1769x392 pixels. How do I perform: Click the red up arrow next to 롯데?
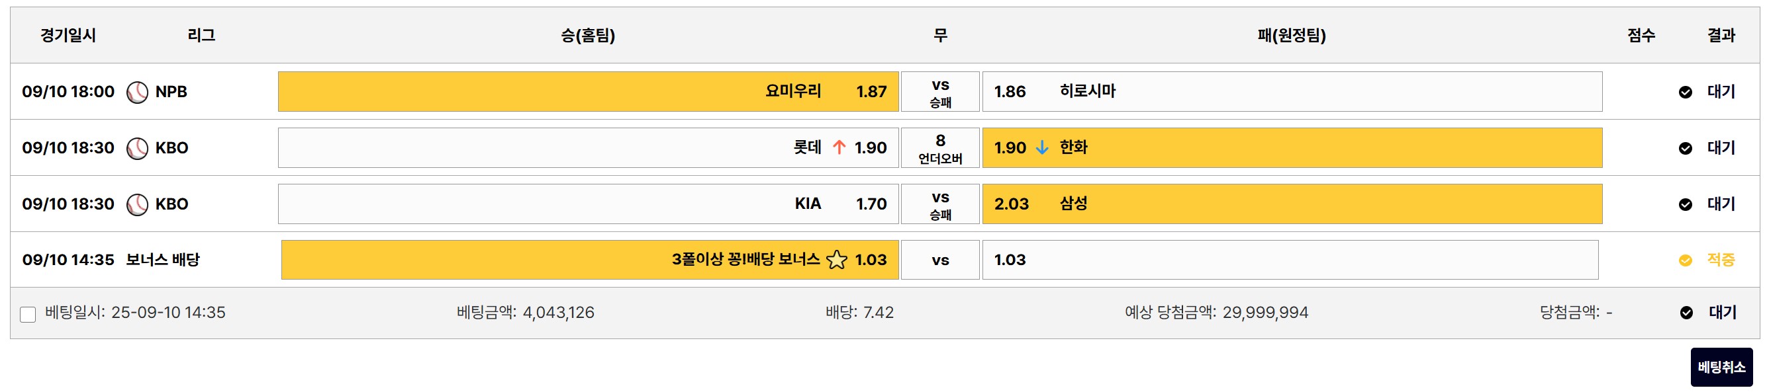click(x=839, y=147)
